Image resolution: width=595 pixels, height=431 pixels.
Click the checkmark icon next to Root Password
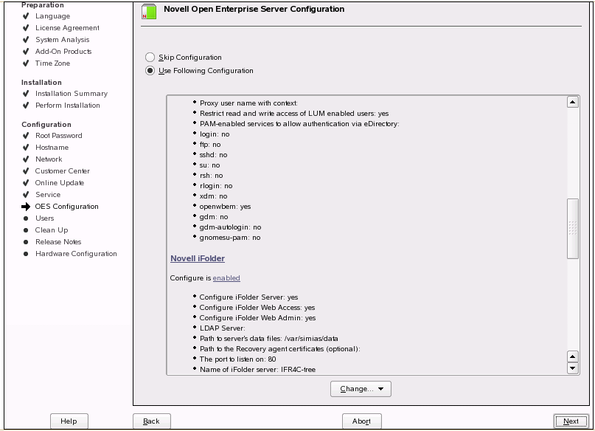coord(26,136)
